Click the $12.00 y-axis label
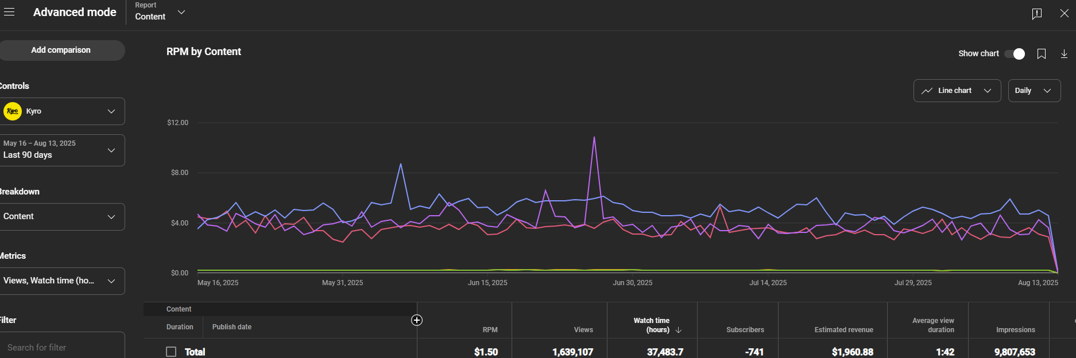The height and width of the screenshot is (358, 1076). 177,123
